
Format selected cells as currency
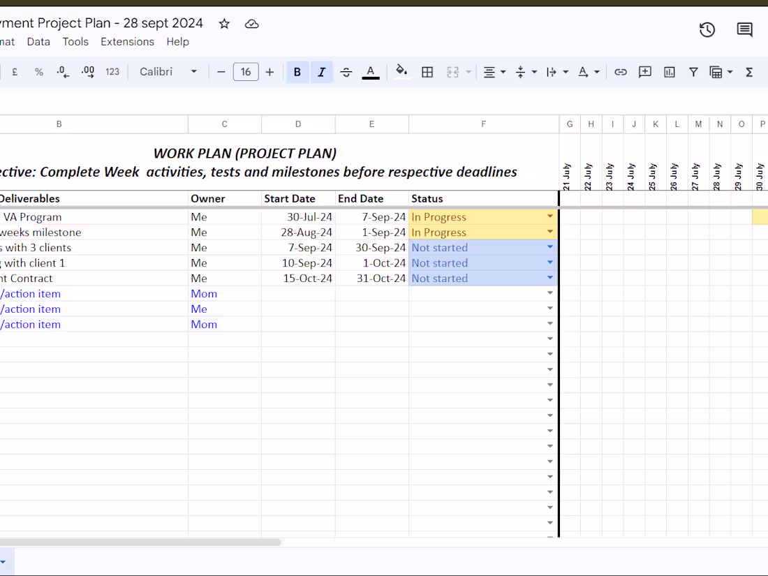point(15,71)
